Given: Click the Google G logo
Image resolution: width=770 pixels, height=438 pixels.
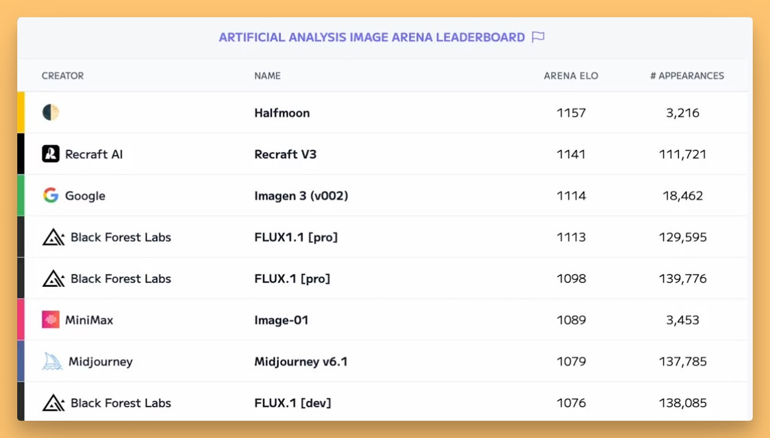Looking at the screenshot, I should pyautogui.click(x=50, y=195).
